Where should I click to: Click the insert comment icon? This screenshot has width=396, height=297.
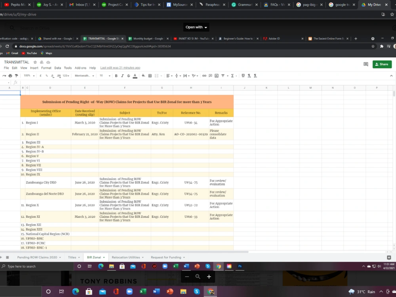(x=210, y=76)
